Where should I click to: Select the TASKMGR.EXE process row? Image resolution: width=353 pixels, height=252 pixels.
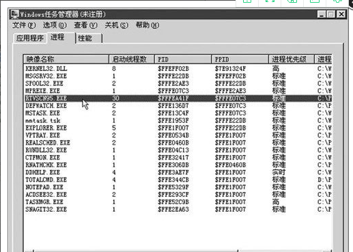pos(178,202)
